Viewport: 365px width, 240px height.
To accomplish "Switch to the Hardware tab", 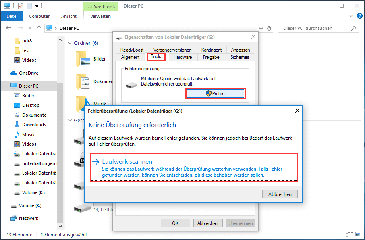I will [183, 57].
